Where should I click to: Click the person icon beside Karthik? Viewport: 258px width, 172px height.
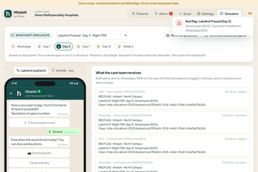(53, 70)
